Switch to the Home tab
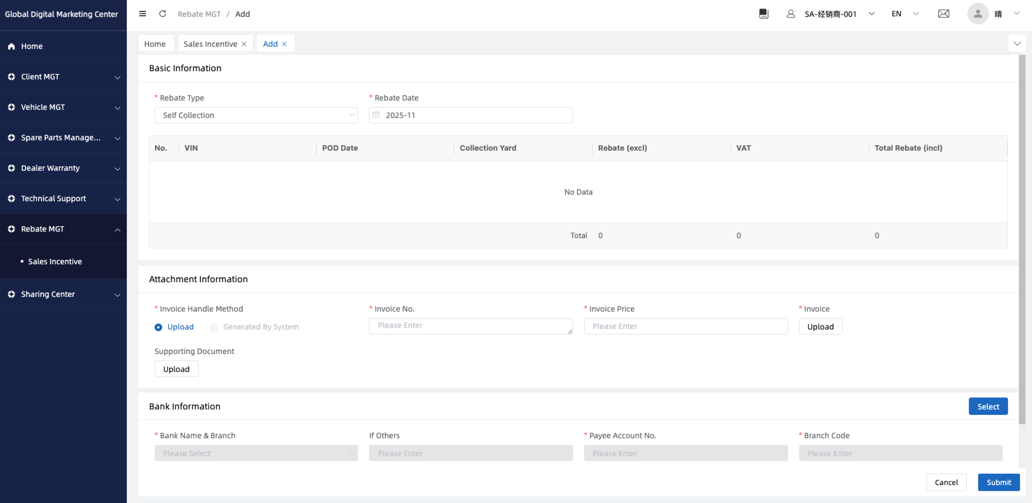The image size is (1032, 503). (x=155, y=44)
